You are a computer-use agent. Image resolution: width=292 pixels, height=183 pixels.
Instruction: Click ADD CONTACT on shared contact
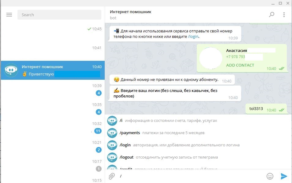pos(240,65)
